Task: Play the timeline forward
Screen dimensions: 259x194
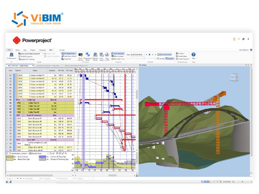Action: pos(155,54)
